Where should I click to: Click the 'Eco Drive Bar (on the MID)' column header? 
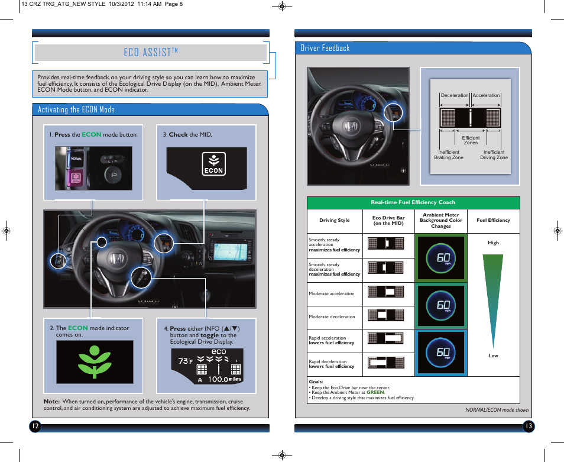coord(388,220)
